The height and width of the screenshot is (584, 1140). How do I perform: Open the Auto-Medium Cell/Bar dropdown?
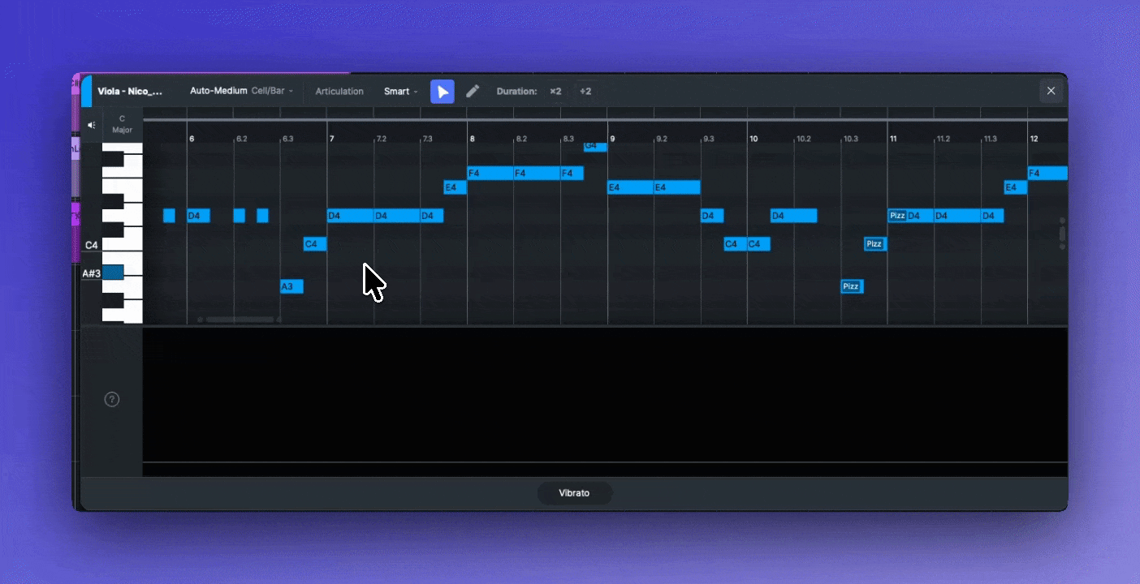[241, 91]
